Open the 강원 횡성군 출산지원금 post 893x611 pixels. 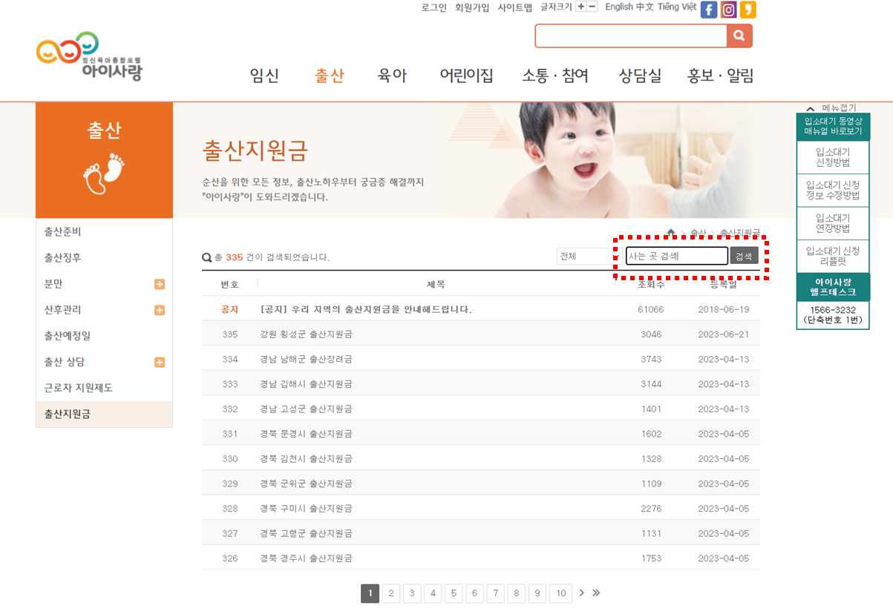tap(304, 334)
